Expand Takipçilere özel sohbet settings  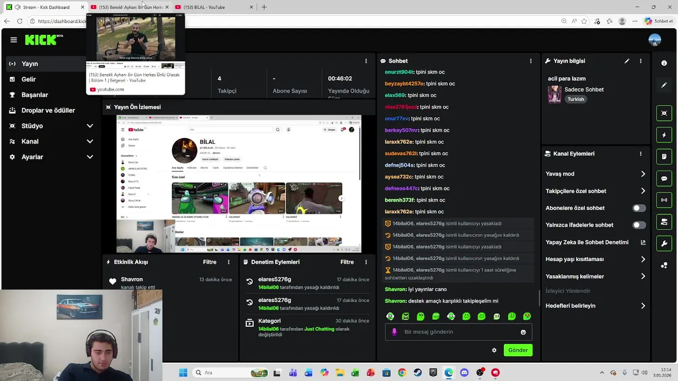(595, 191)
